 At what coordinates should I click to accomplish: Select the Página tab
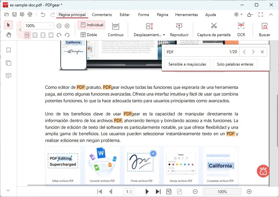pos(162,15)
